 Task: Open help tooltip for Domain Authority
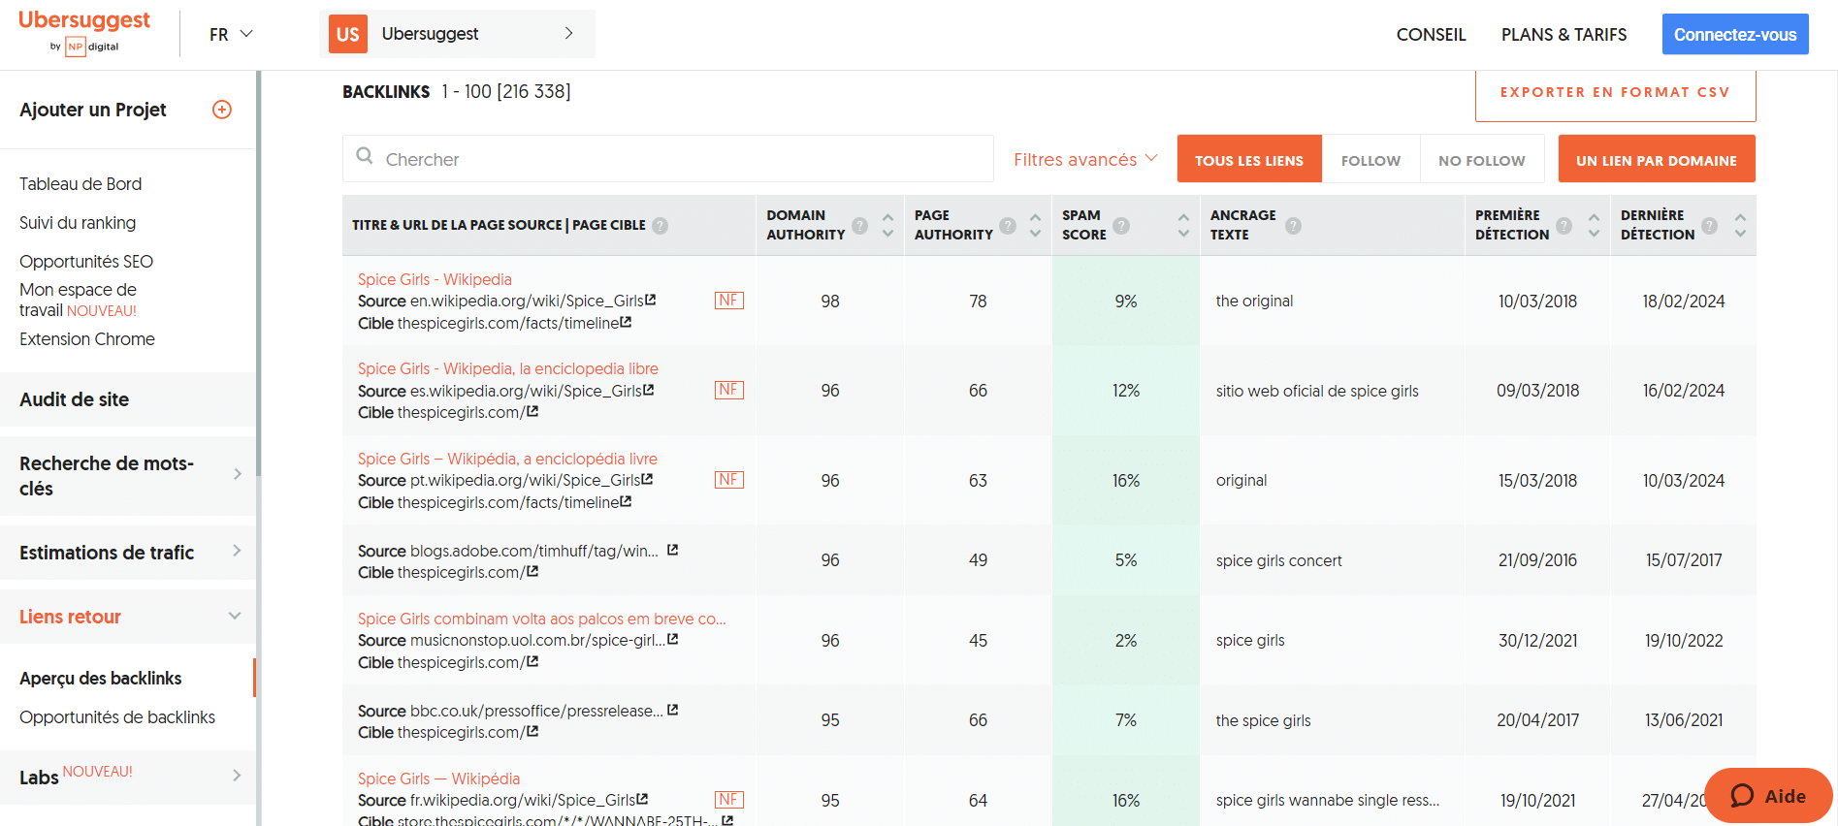coord(859,226)
